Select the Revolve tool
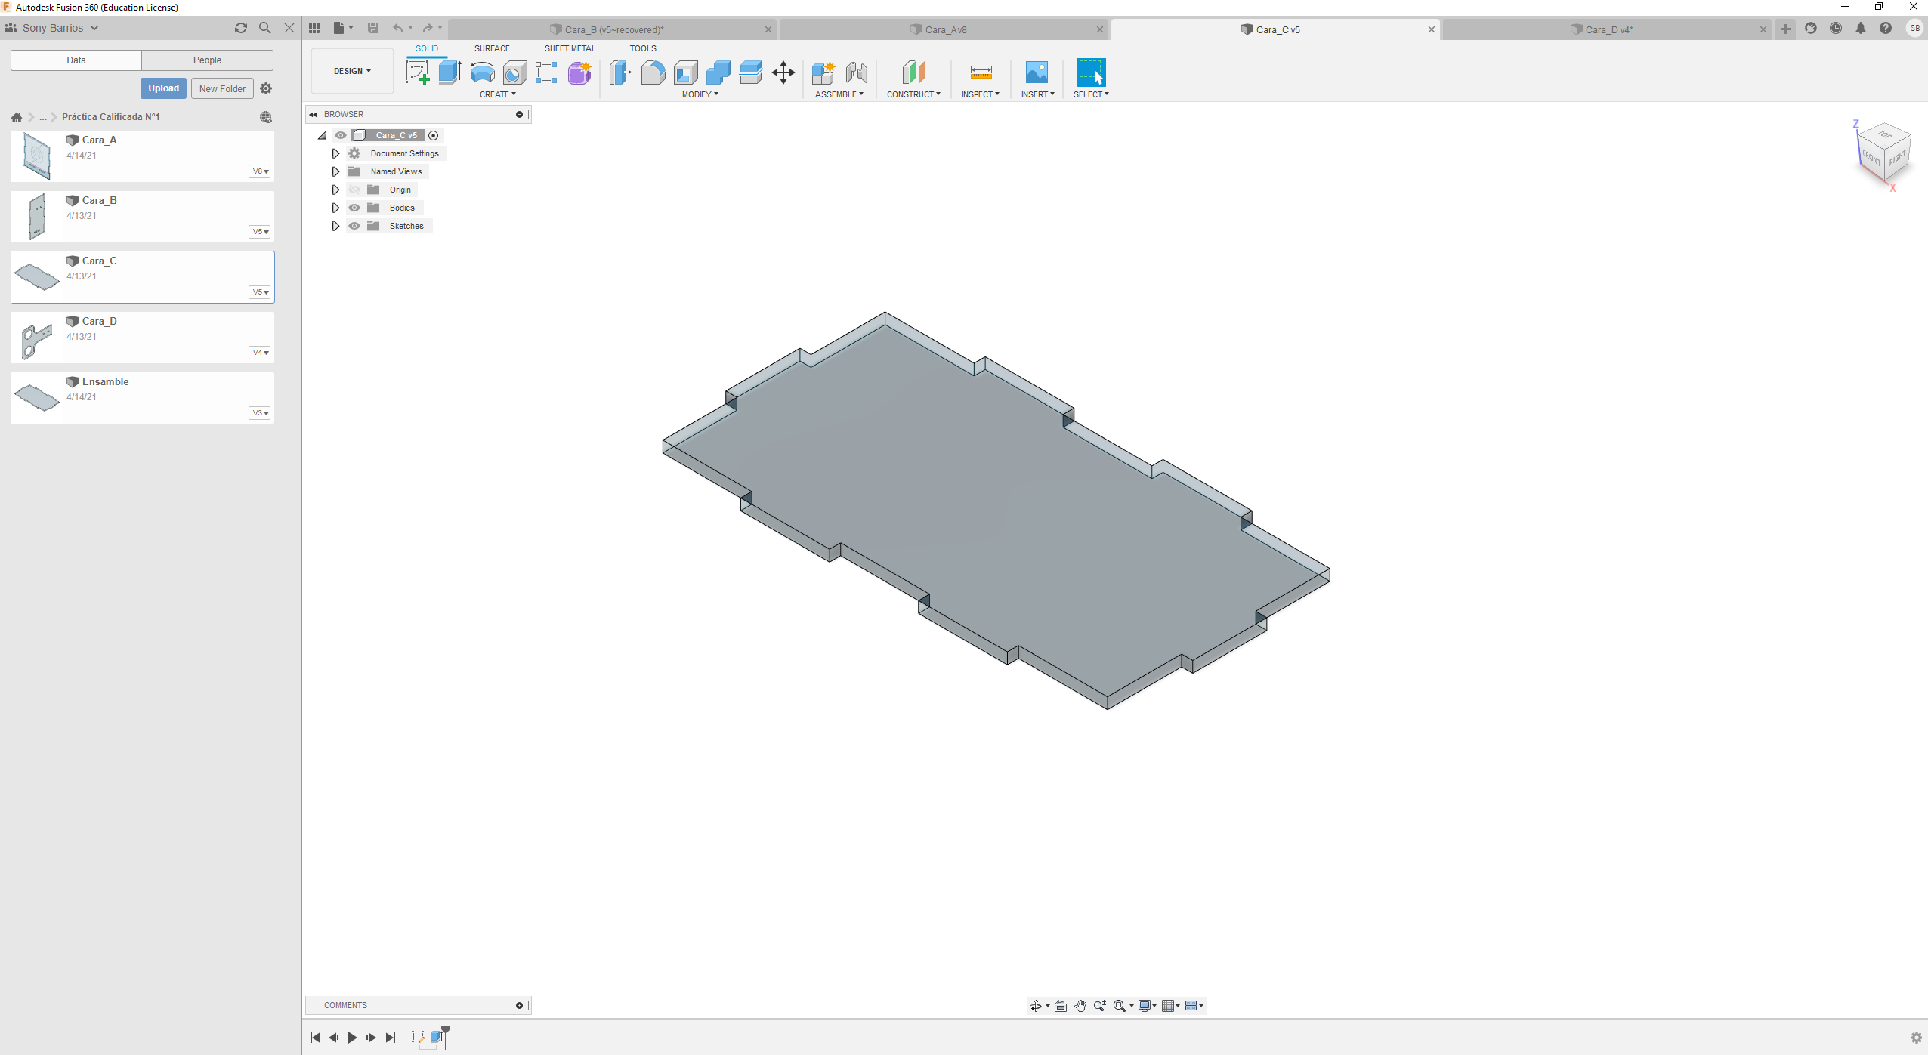 coord(482,72)
